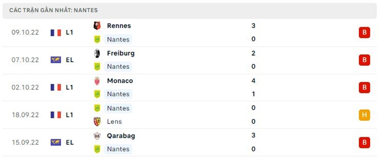Image resolution: width=382 pixels, height=160 pixels.
Task: Click the French flag for 09.10.22 match
Action: point(56,33)
